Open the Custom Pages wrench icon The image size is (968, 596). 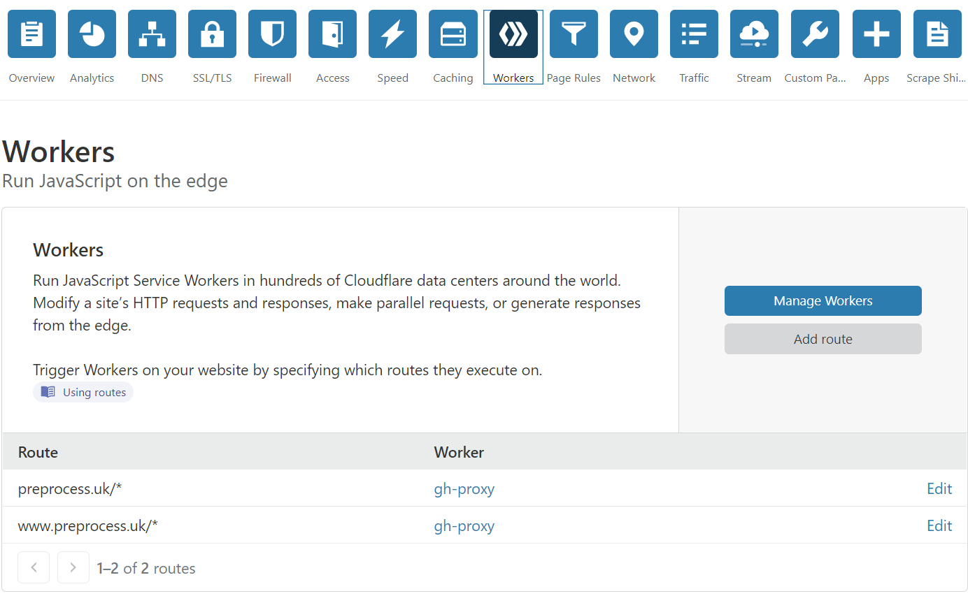815,34
